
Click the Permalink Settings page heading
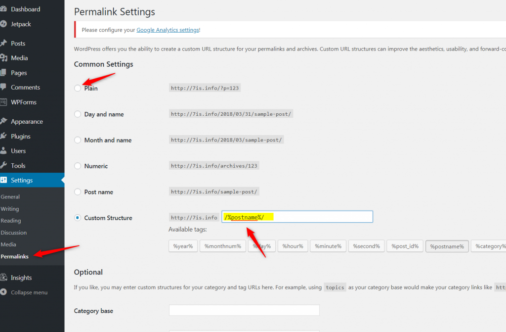[x=115, y=12]
